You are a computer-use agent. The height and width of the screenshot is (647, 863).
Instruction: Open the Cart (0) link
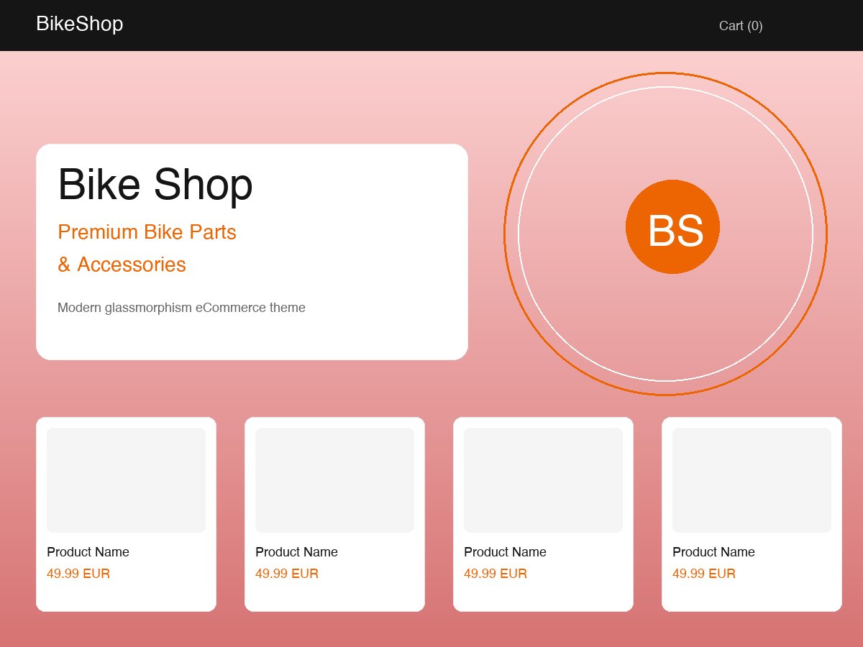(x=740, y=26)
